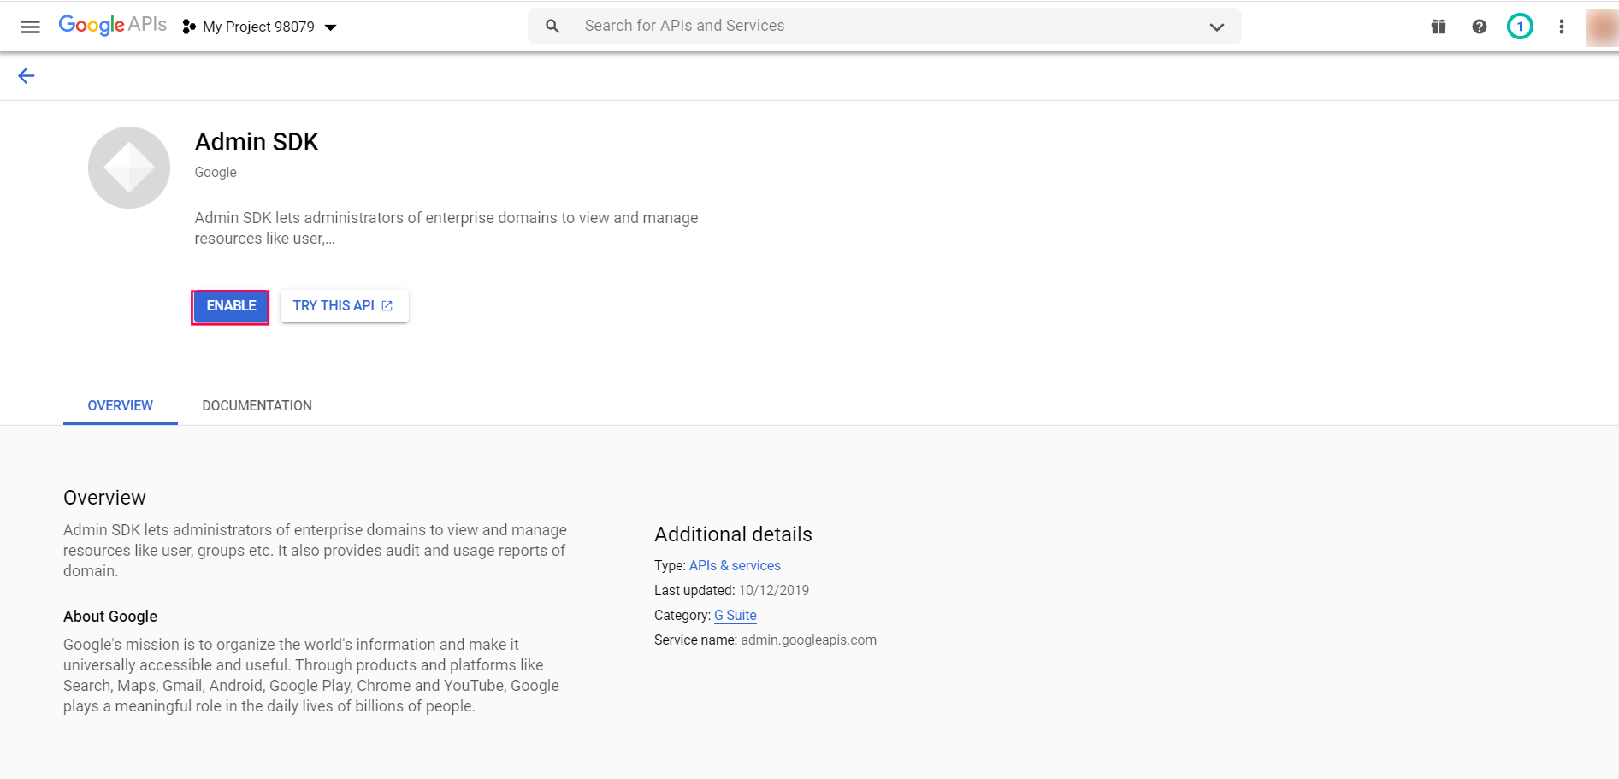Switch to the OVERVIEW tab
Viewport: 1619px width, 779px height.
[121, 405]
